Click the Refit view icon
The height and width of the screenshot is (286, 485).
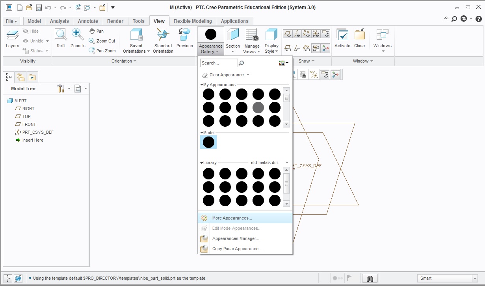click(61, 39)
